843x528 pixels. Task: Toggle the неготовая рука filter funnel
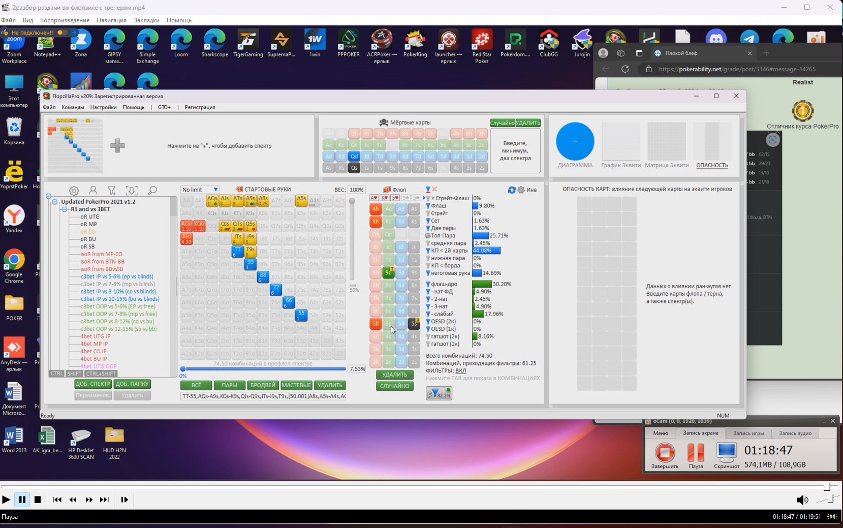428,273
